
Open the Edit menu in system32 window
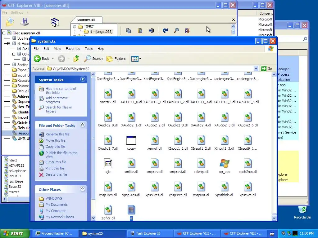click(46, 49)
